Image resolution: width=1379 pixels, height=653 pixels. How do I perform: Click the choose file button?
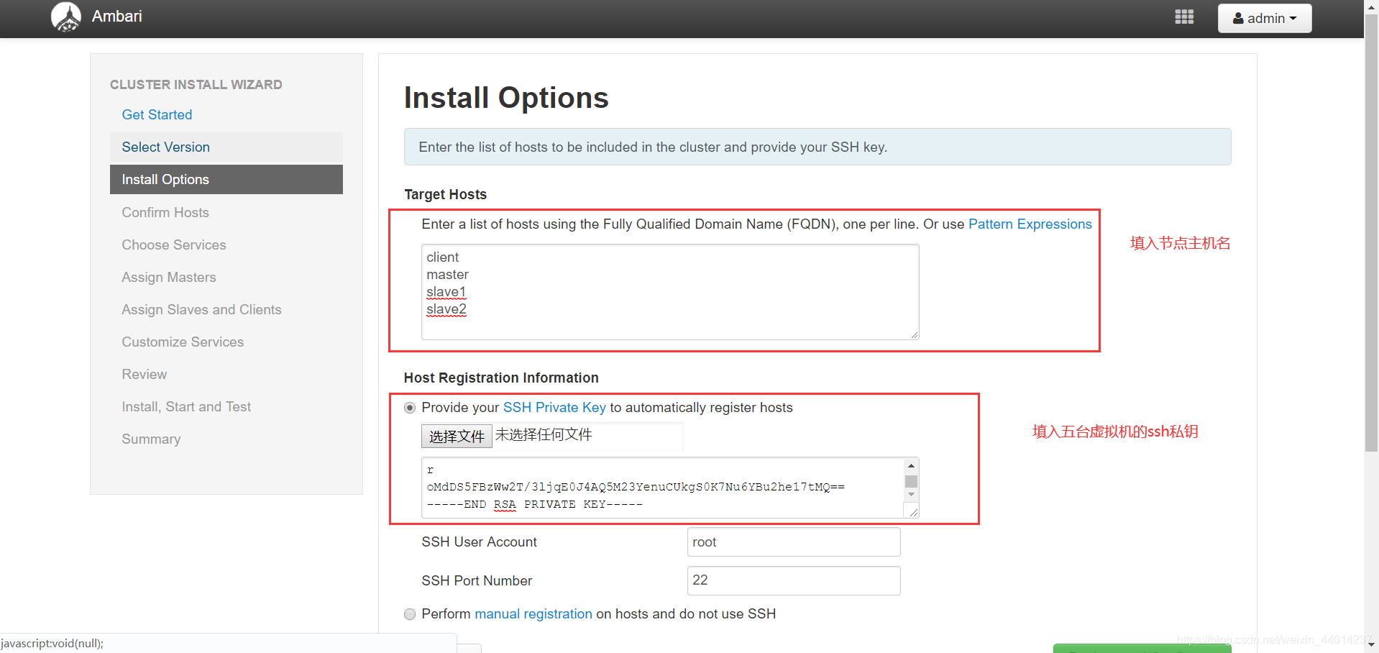coord(457,437)
